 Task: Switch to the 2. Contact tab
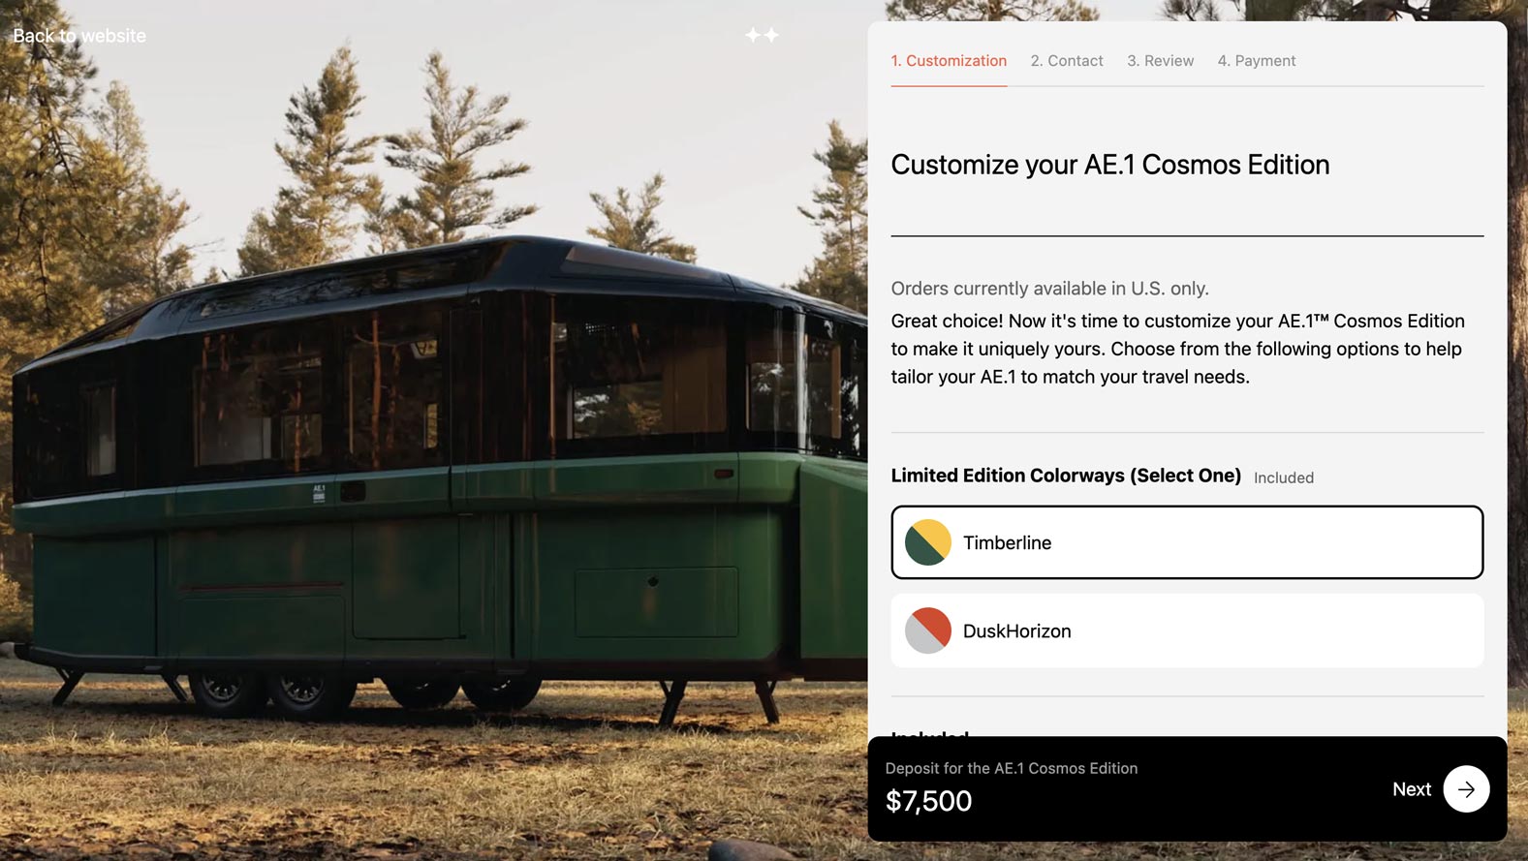(1067, 61)
